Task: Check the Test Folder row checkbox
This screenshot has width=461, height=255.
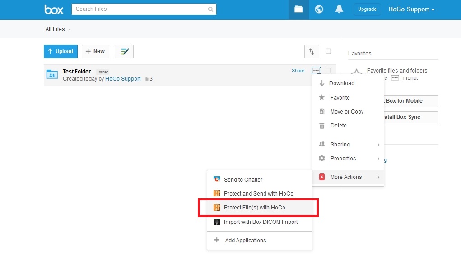Action: tap(328, 71)
